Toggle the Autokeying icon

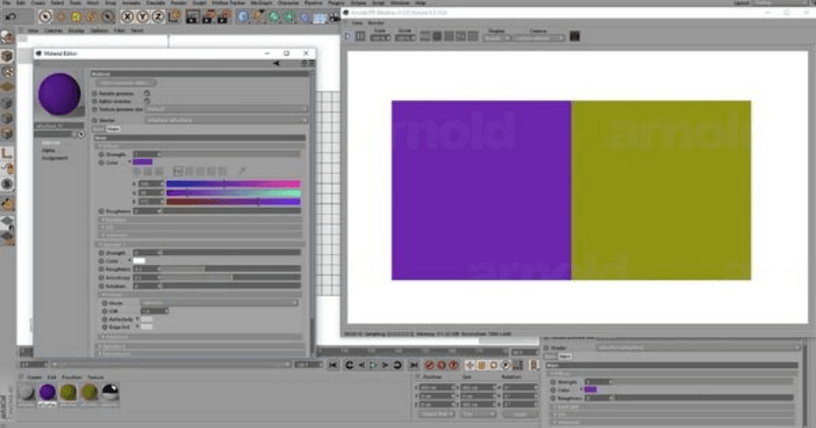[441, 365]
